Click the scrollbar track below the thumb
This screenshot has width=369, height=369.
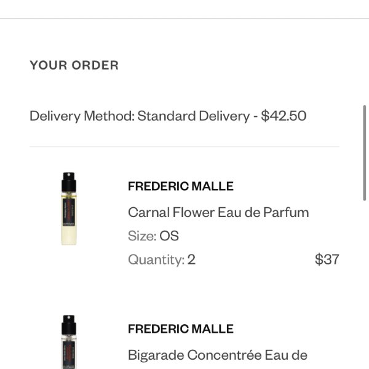click(364, 282)
